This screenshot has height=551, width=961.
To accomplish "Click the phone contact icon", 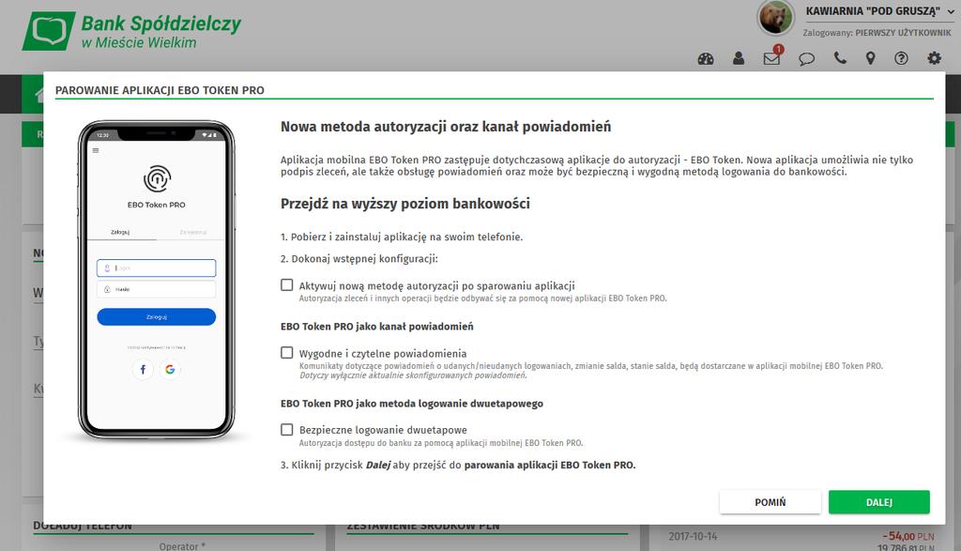I will (840, 58).
